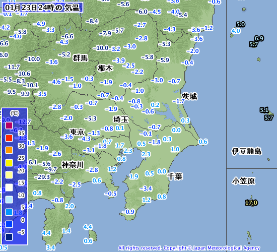The height and width of the screenshot is (252, 277).
Task: Select the −3.9 reading near 栃木
Action: 119,60
